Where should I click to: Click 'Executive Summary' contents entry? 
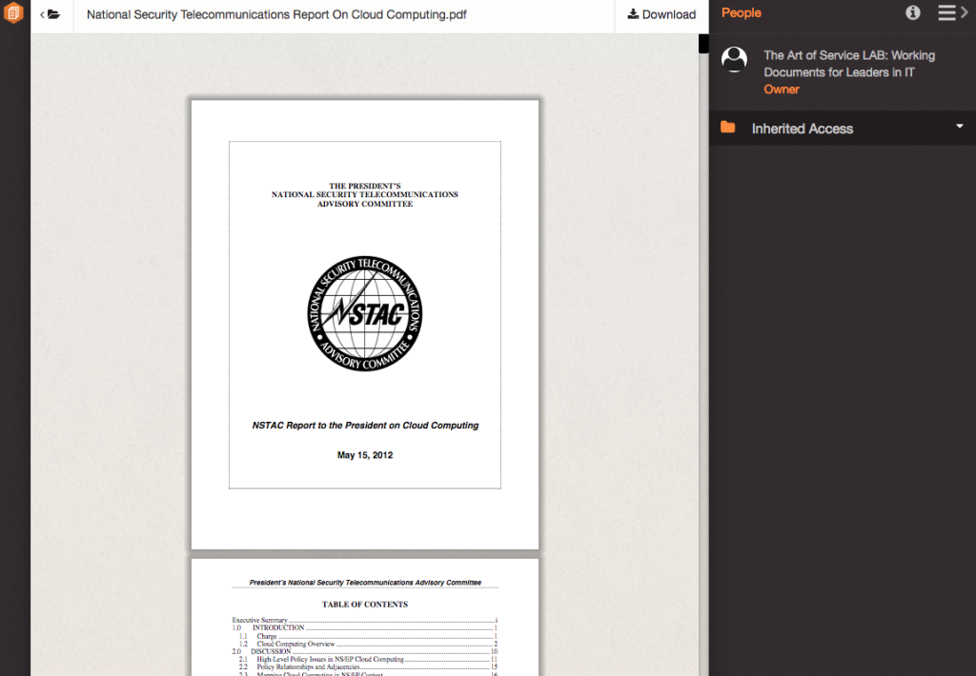364,620
